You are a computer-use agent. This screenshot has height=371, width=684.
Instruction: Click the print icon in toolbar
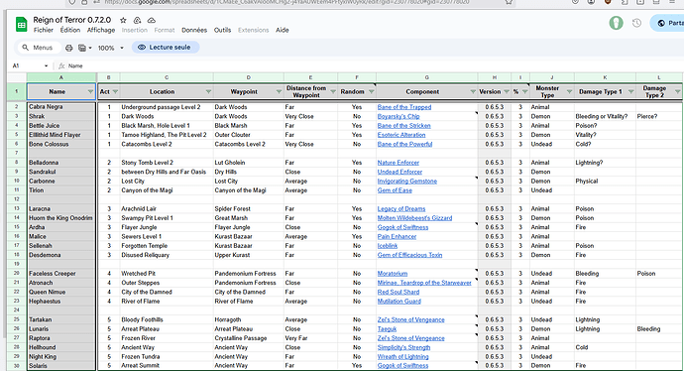[x=69, y=48]
